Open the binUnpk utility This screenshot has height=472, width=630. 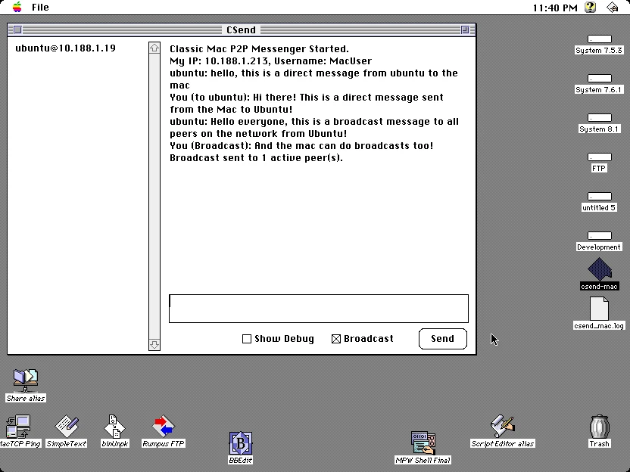114,426
